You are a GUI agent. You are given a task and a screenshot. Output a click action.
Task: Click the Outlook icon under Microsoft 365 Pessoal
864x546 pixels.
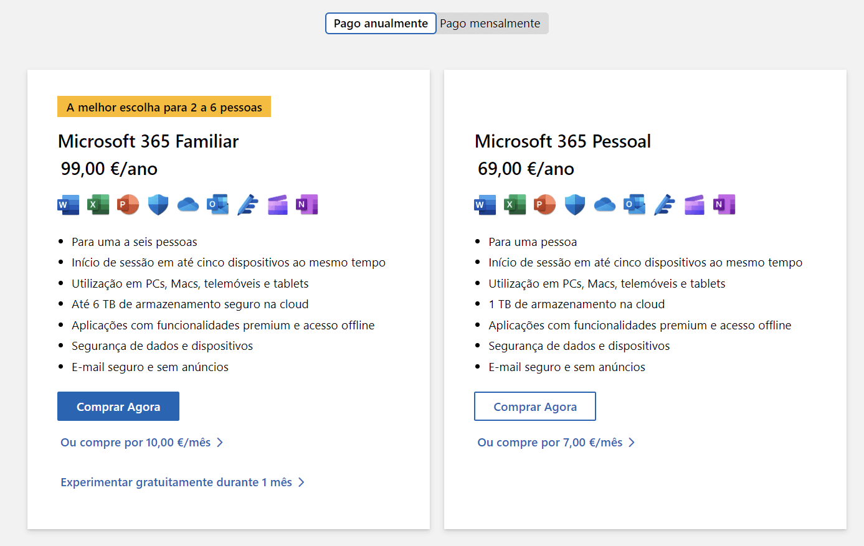[x=634, y=204]
